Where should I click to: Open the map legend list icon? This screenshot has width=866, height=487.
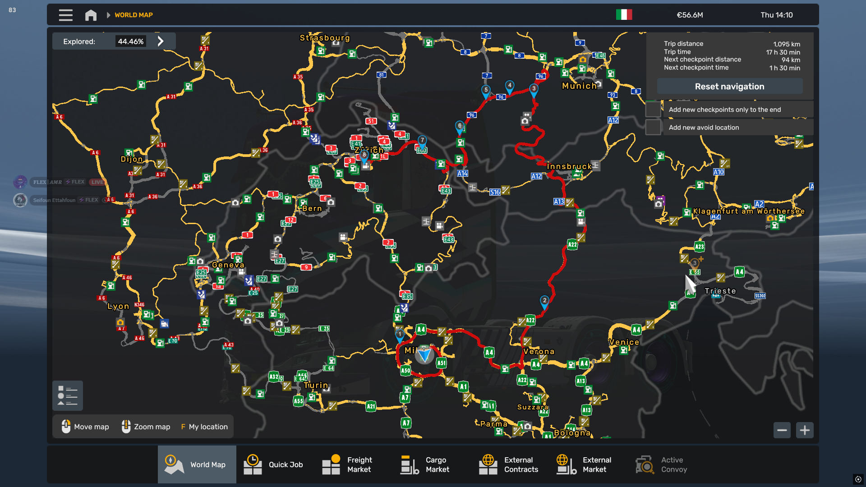(x=68, y=395)
